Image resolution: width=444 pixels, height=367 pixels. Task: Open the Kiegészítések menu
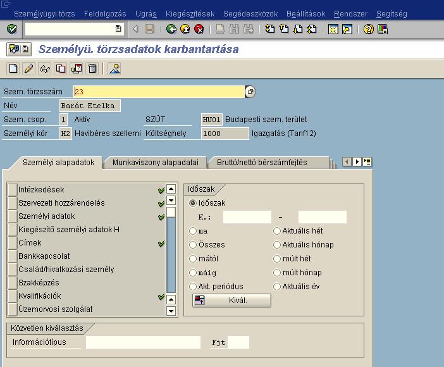point(190,13)
